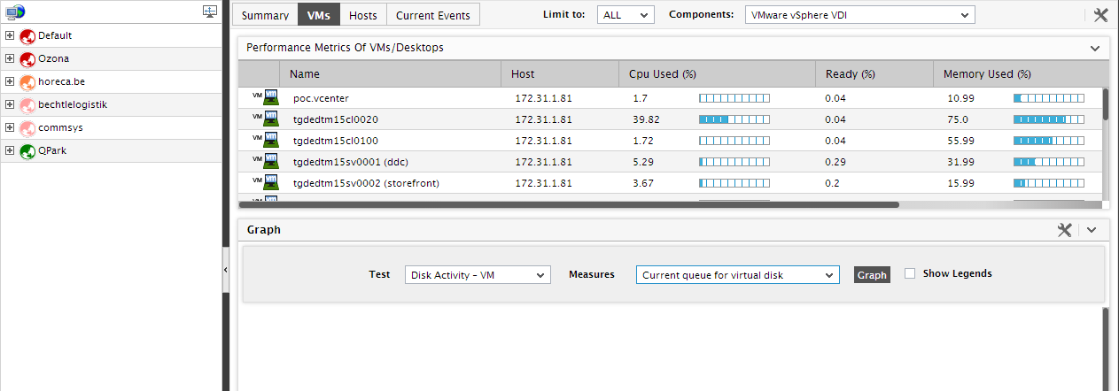Select the tgdedtm15cl0020 VM name
This screenshot has height=391, width=1119.
coord(336,119)
